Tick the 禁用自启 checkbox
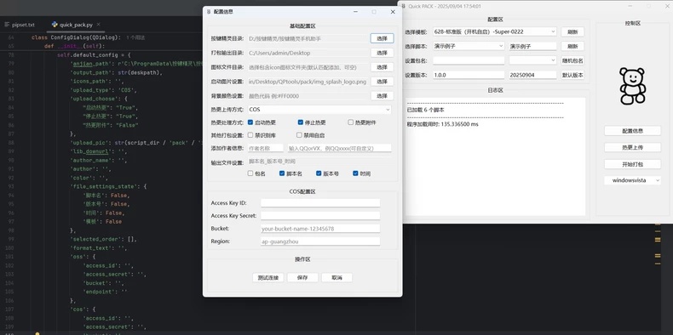 (300, 135)
